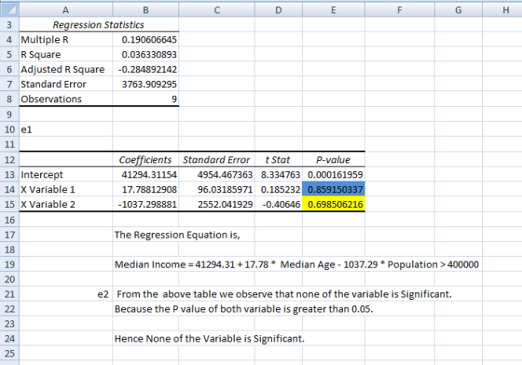
Task: Select column A header
Action: coord(66,9)
